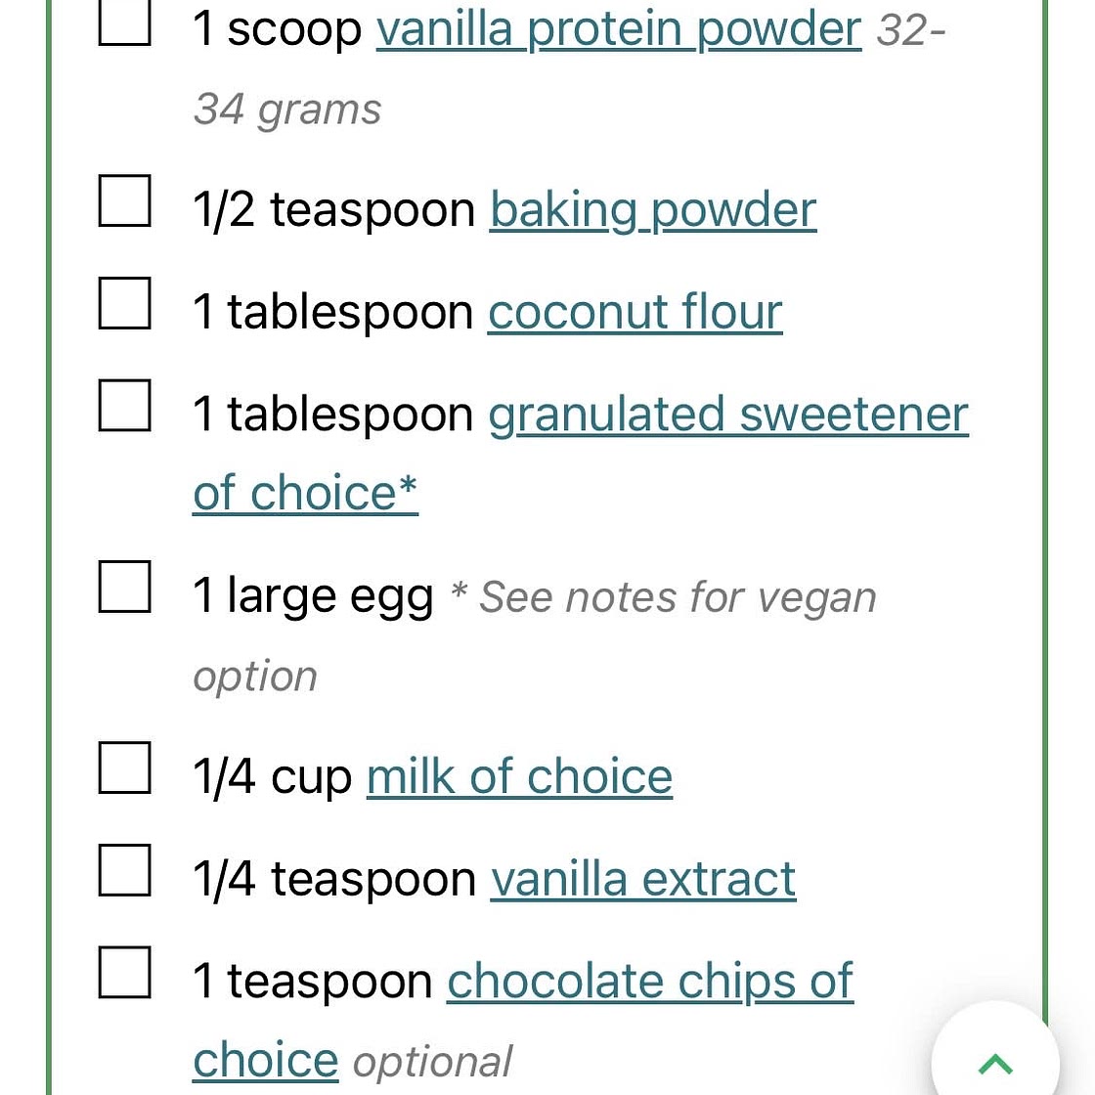Check the vanilla extract checkbox
Viewport: 1095px width, 1095px height.
(124, 870)
